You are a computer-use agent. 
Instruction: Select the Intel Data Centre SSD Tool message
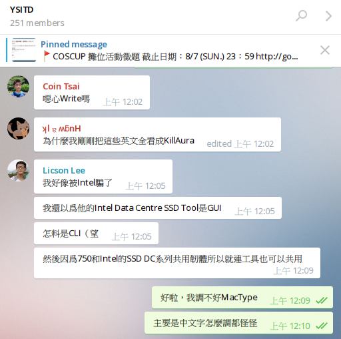click(x=158, y=208)
